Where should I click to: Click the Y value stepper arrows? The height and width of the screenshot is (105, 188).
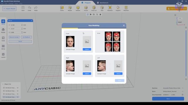(22, 29)
